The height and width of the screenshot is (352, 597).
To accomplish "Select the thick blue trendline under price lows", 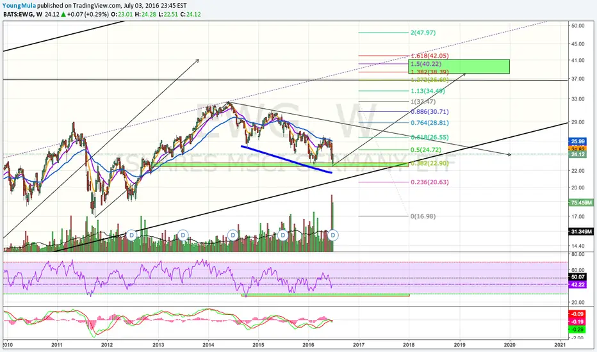I will [x=286, y=159].
